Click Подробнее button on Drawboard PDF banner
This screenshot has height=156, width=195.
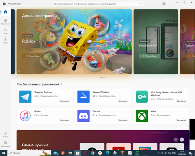point(149,56)
